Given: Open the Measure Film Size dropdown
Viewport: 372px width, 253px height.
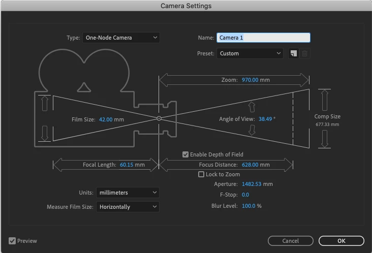Looking at the screenshot, I should pos(128,207).
